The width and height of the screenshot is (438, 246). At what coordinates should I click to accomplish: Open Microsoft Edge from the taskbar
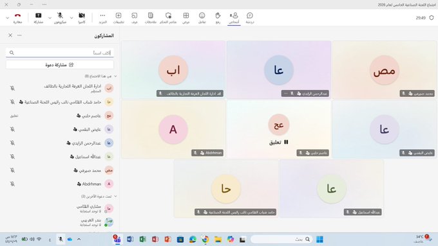[193, 239]
